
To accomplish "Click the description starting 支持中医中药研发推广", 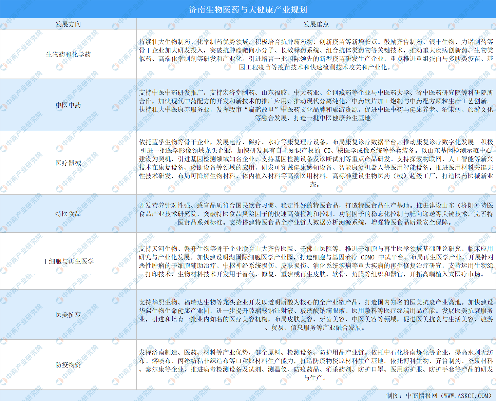I will pos(316,105).
